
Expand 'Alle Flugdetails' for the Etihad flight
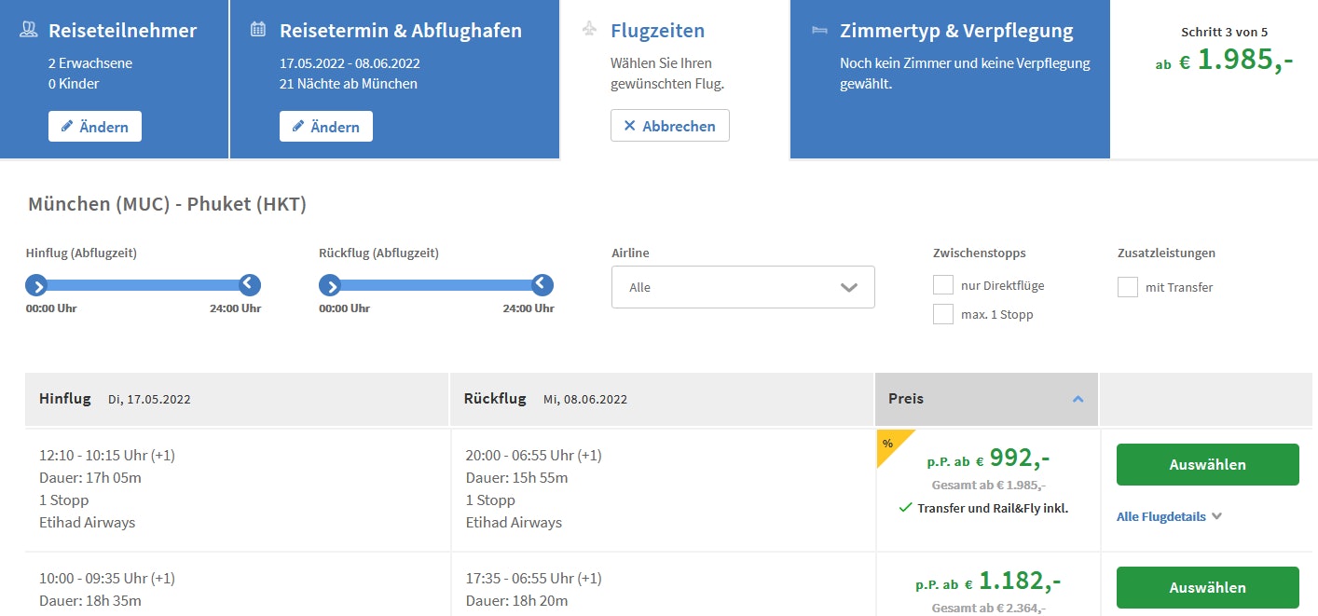(x=1169, y=516)
